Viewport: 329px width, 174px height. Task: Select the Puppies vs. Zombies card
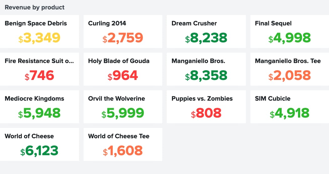pos(206,107)
